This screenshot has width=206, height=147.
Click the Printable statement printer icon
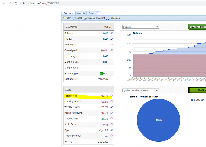(85, 18)
